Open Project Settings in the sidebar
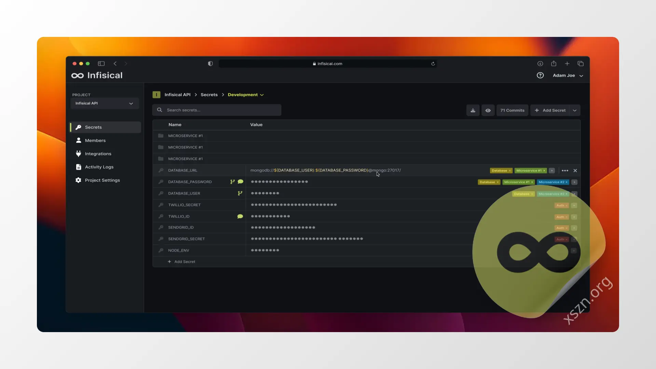The width and height of the screenshot is (656, 369). click(x=102, y=180)
